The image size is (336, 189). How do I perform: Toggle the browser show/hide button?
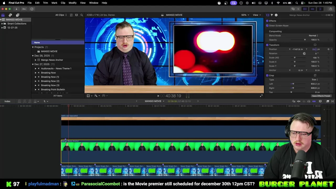pyautogui.click(x=305, y=9)
